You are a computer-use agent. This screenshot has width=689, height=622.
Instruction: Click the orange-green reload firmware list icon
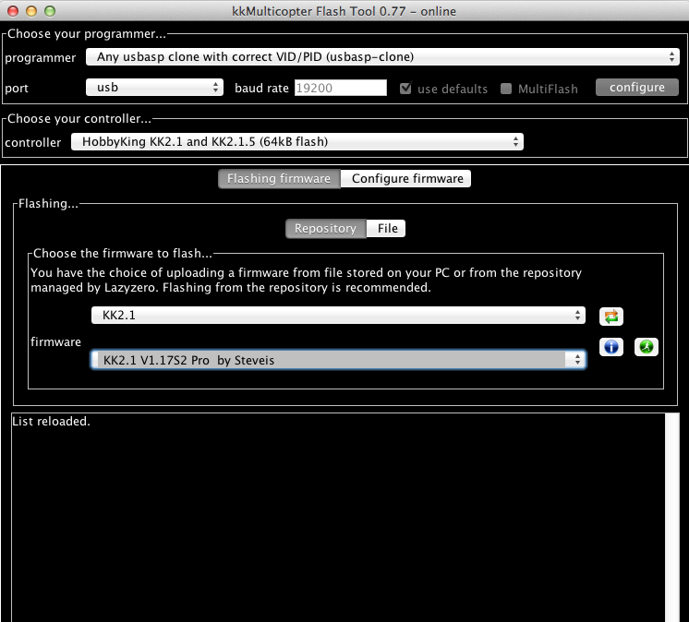(610, 316)
